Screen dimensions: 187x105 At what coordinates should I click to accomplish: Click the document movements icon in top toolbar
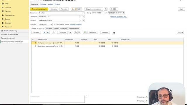pos(73,9)
